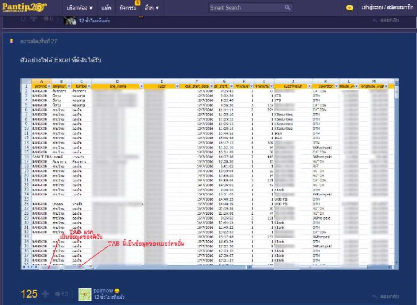Screen dimensions: 417x305
Task: Open the embedded Excel screenshot image
Action: coord(210,174)
